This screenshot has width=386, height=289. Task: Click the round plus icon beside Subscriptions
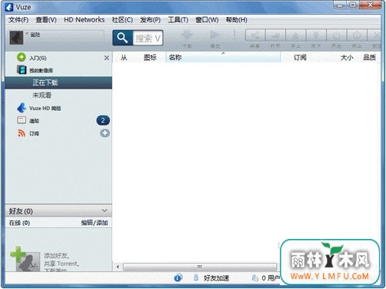pos(105,133)
